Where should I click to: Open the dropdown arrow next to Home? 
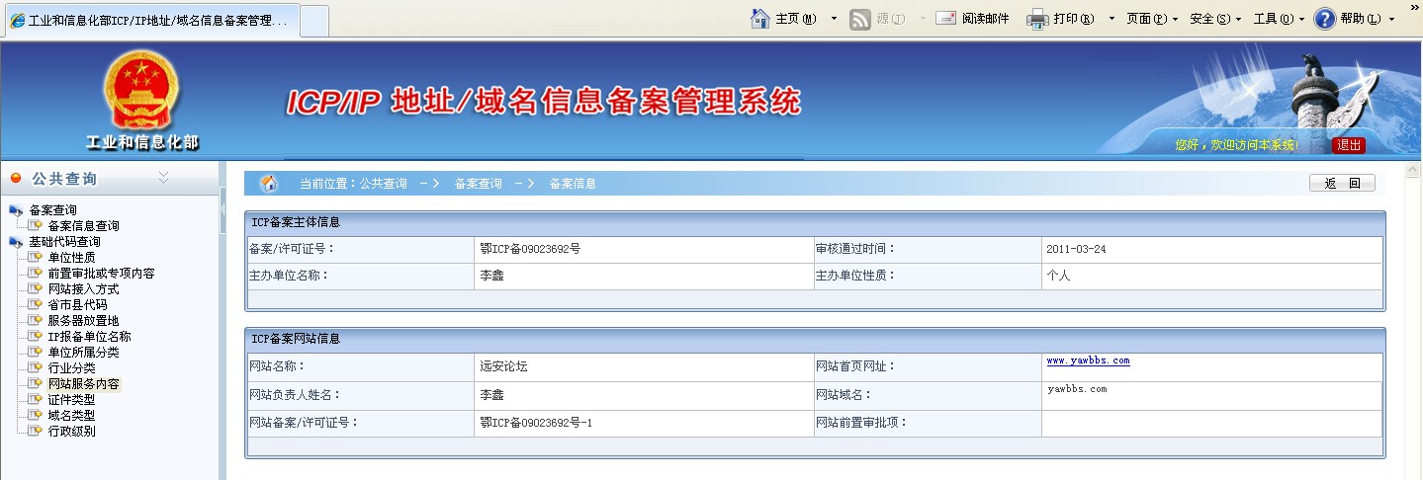pyautogui.click(x=834, y=19)
